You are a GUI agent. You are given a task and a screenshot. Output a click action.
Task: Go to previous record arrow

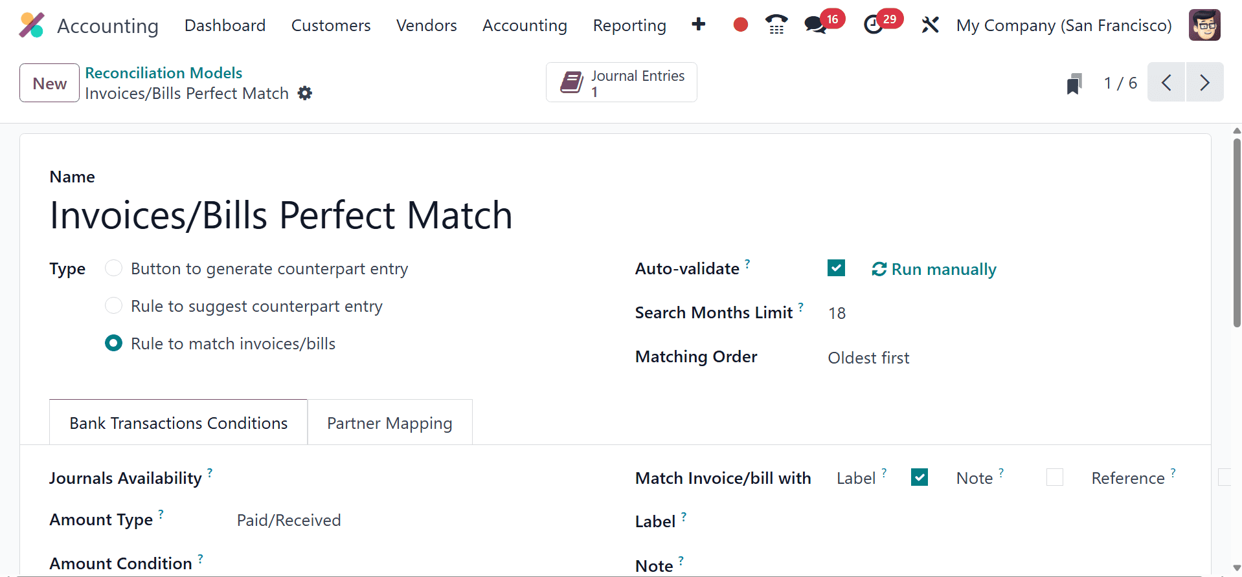pos(1166,82)
